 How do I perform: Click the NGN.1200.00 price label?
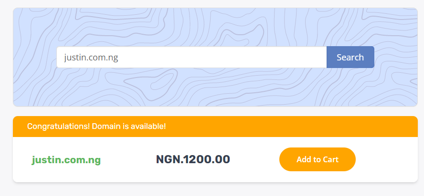click(x=193, y=159)
